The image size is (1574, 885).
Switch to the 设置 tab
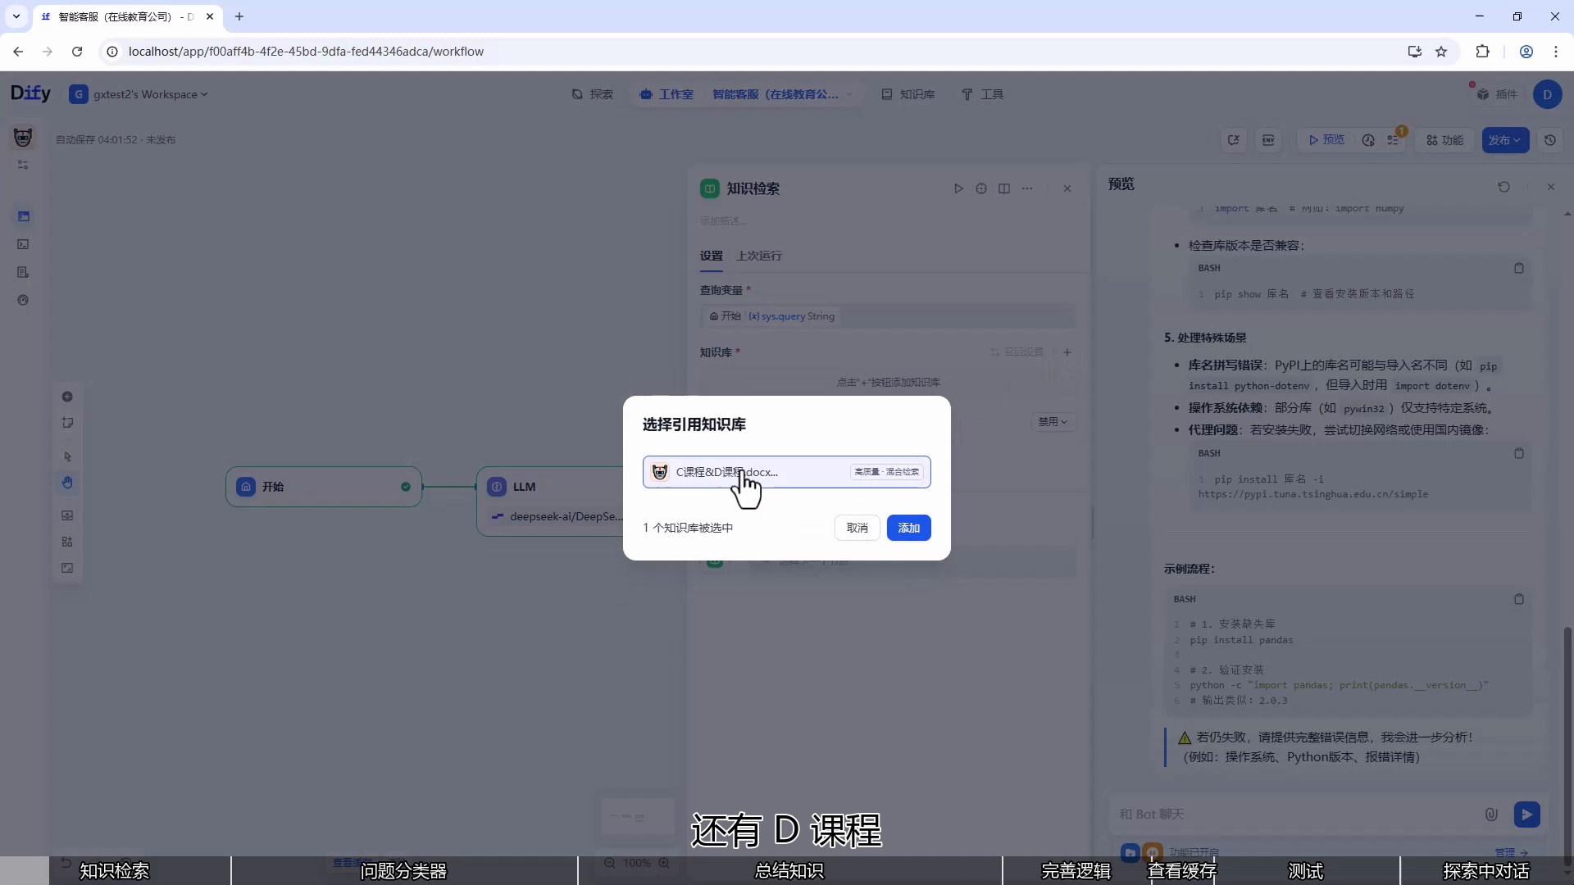click(712, 256)
